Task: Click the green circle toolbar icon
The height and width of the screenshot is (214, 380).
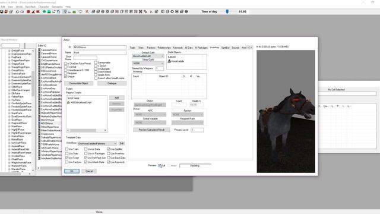Action: (44, 12)
